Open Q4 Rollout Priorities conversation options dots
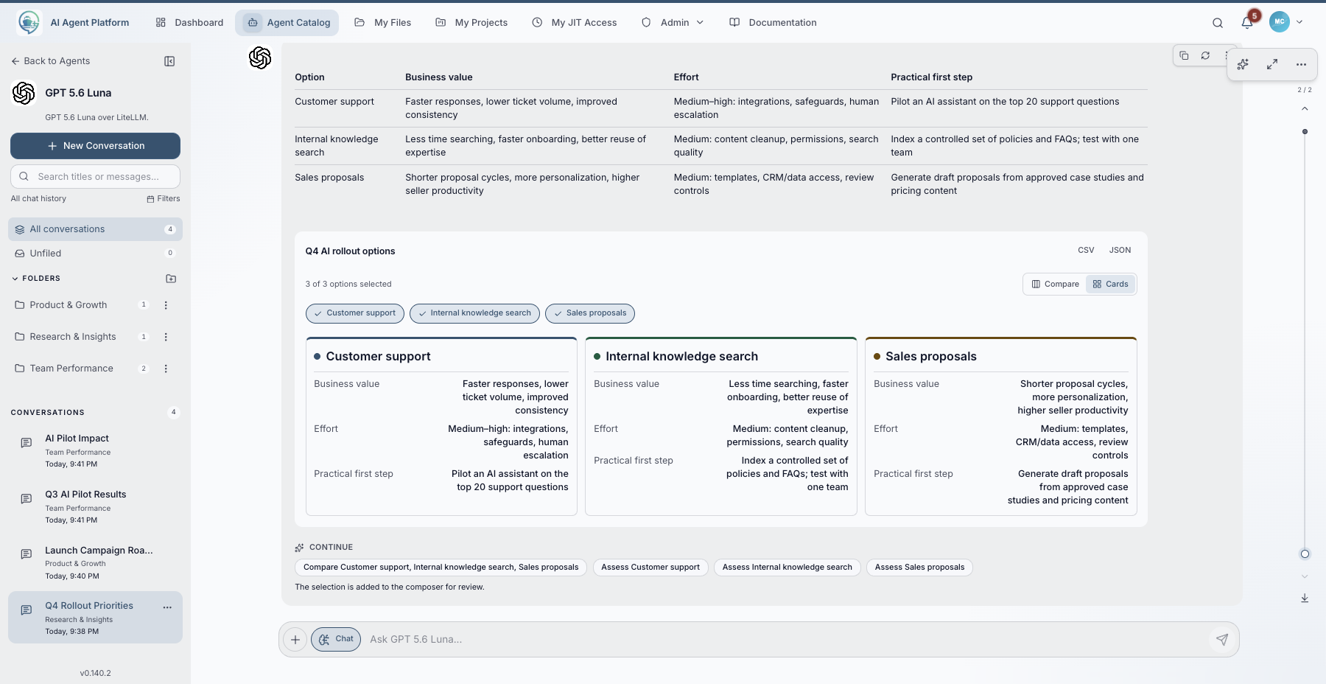 pos(167,607)
